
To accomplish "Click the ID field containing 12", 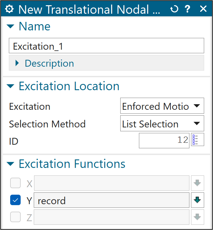I will click(164, 140).
